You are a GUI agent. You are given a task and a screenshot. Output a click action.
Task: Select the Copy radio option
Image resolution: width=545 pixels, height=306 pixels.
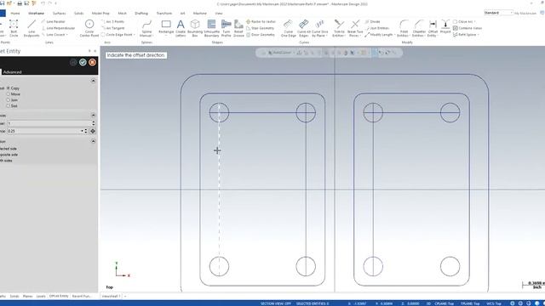click(x=9, y=88)
